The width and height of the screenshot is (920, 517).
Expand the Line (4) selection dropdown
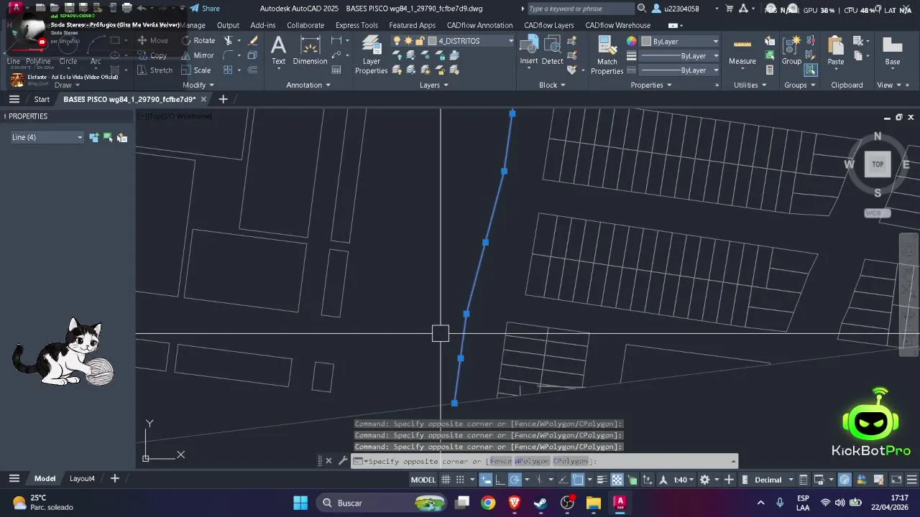(47, 137)
